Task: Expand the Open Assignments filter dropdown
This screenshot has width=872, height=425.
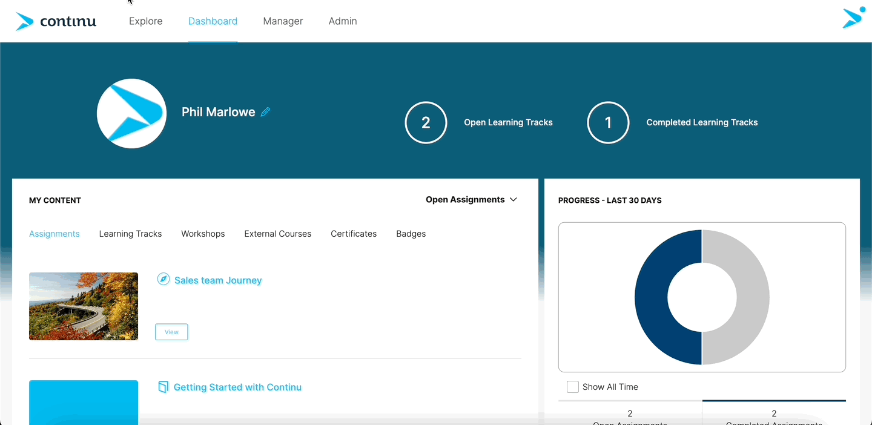Action: pos(471,200)
